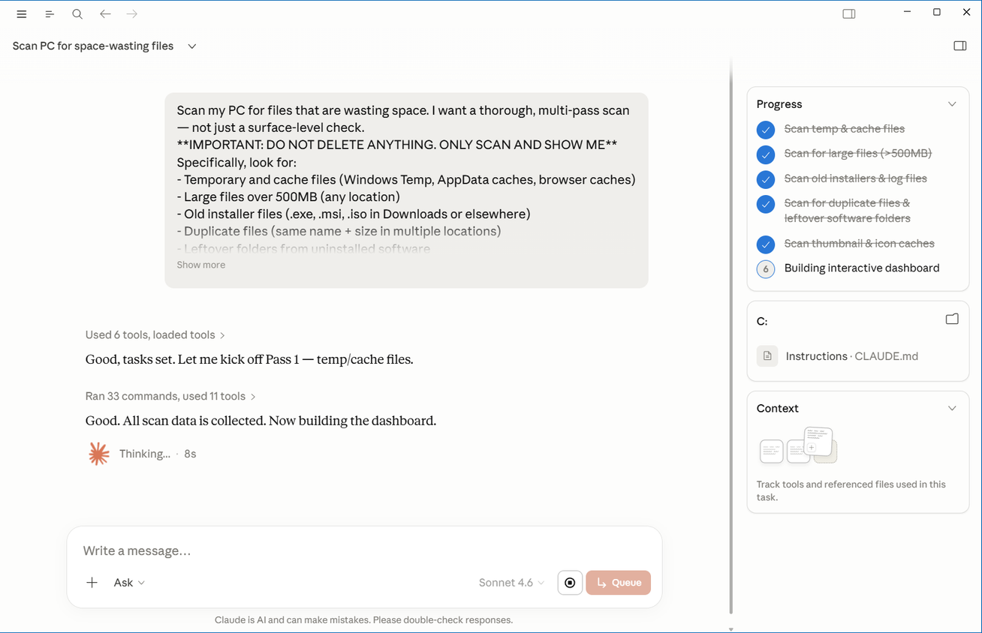Click 'Scan thumbnail & icon caches' text

pos(860,244)
